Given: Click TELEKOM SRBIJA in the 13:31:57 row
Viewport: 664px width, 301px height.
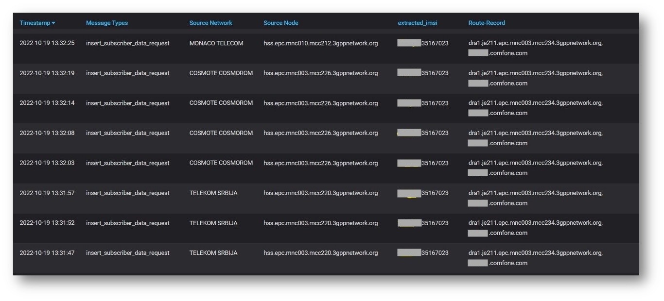Looking at the screenshot, I should tap(213, 193).
